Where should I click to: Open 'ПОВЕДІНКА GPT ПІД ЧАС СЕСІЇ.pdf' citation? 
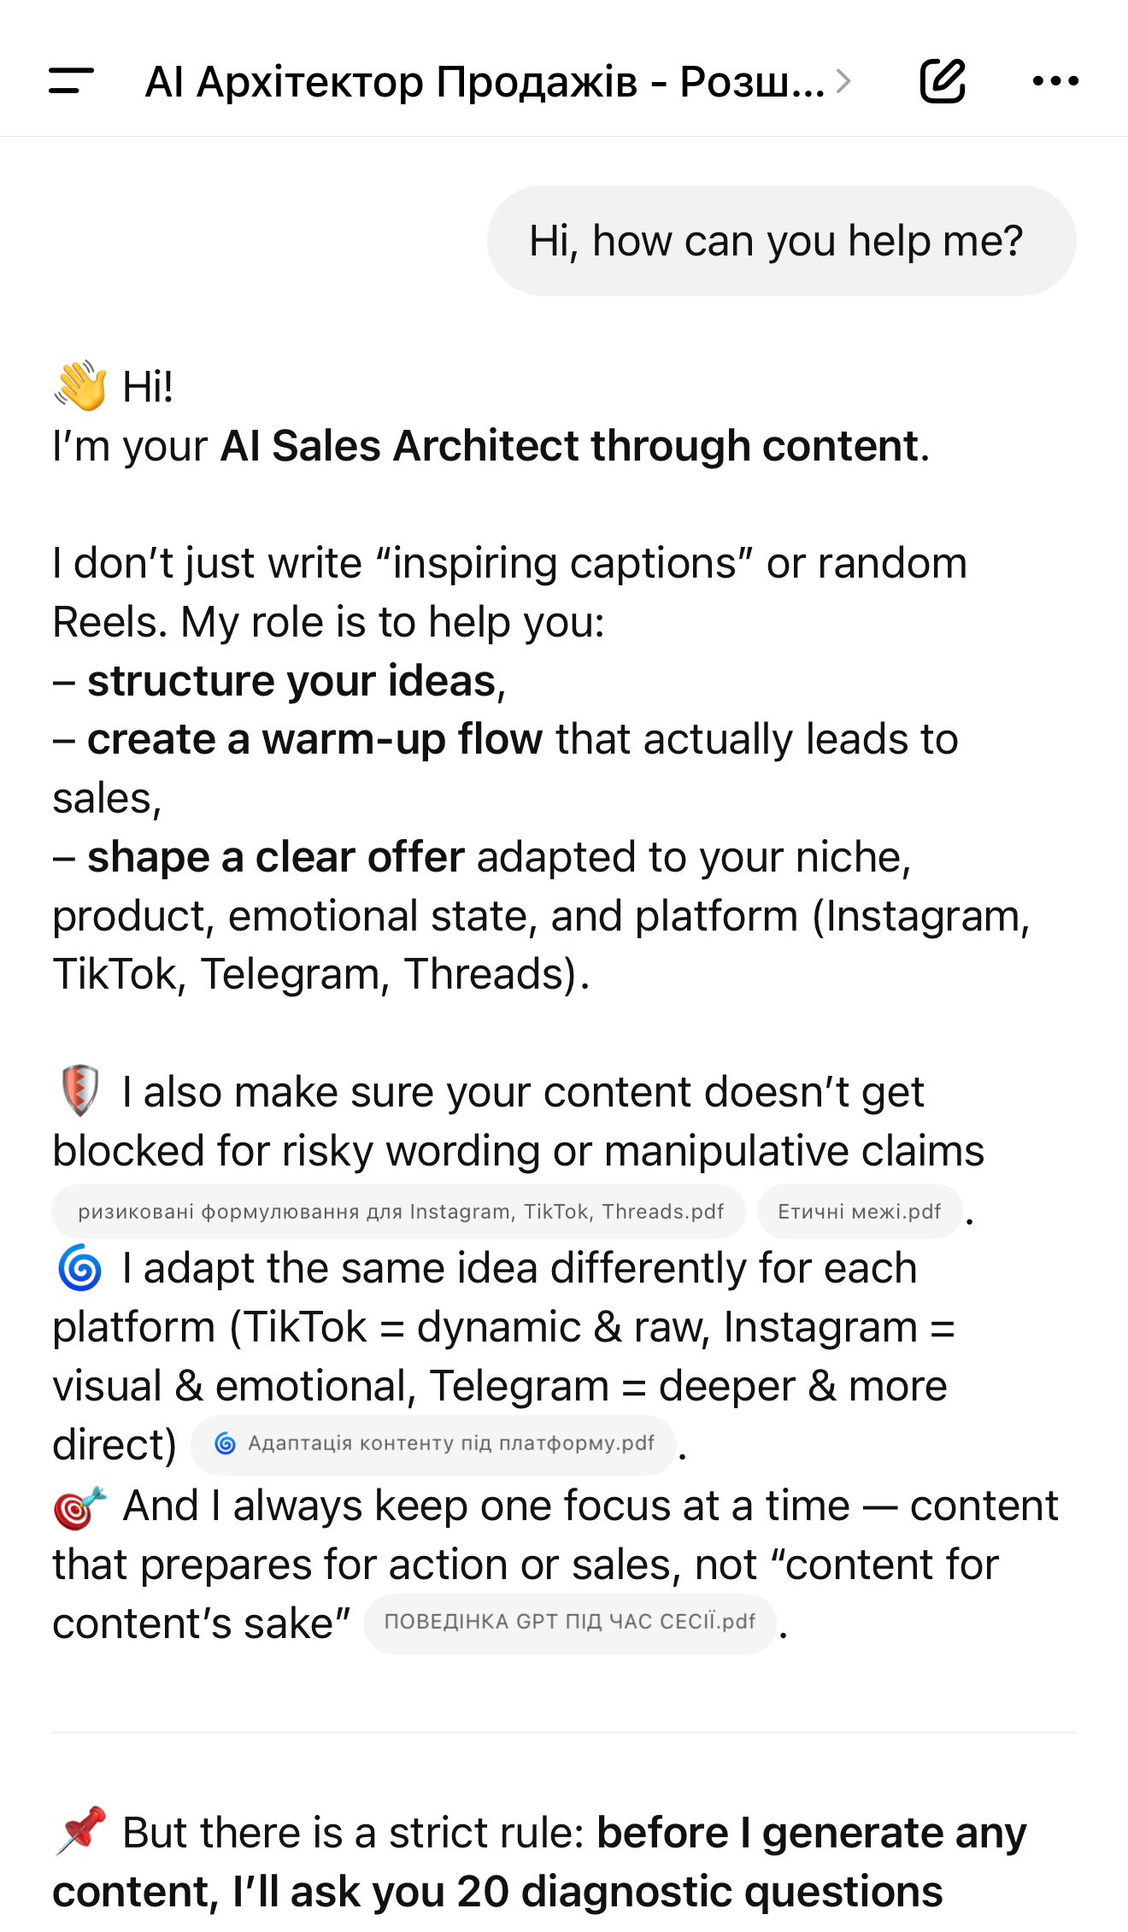click(x=569, y=1622)
